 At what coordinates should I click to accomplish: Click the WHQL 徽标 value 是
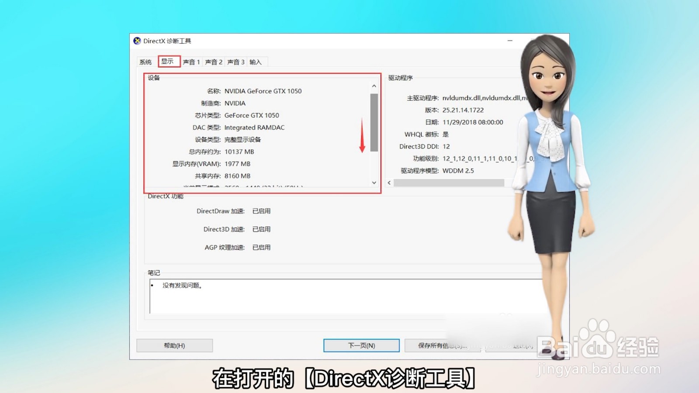pyautogui.click(x=446, y=134)
